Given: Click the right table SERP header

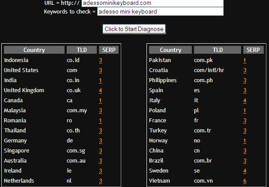Looking at the screenshot, I should [253, 50].
